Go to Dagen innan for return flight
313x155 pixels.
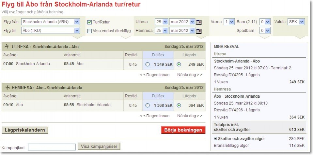[x=155, y=116]
